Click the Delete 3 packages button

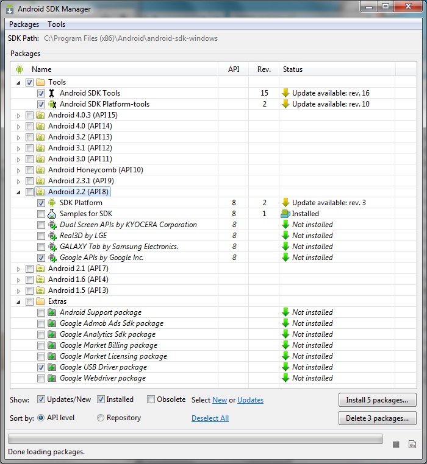pyautogui.click(x=377, y=418)
